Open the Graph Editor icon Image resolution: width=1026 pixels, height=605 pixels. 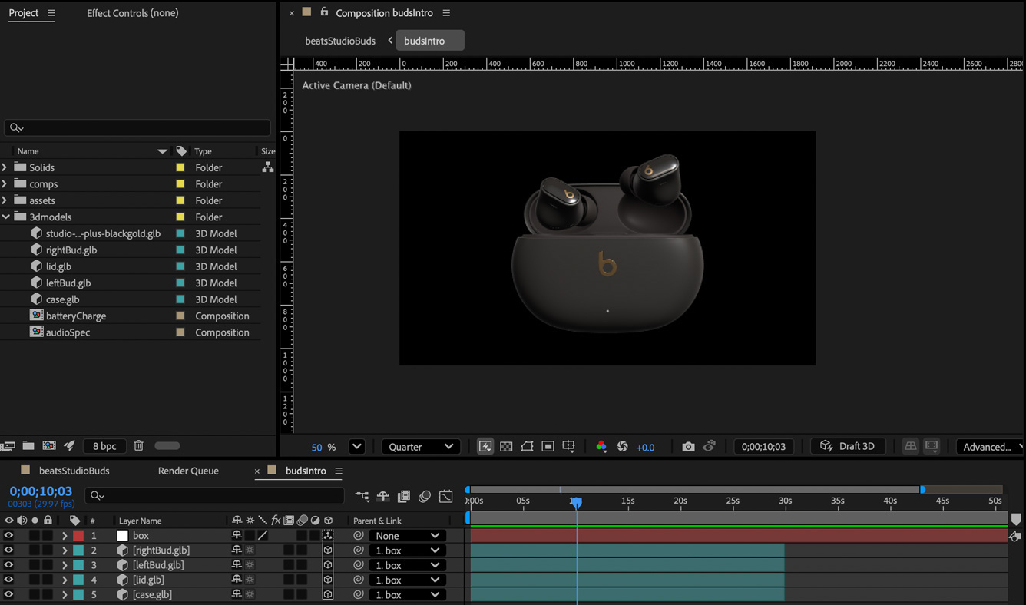pyautogui.click(x=446, y=497)
